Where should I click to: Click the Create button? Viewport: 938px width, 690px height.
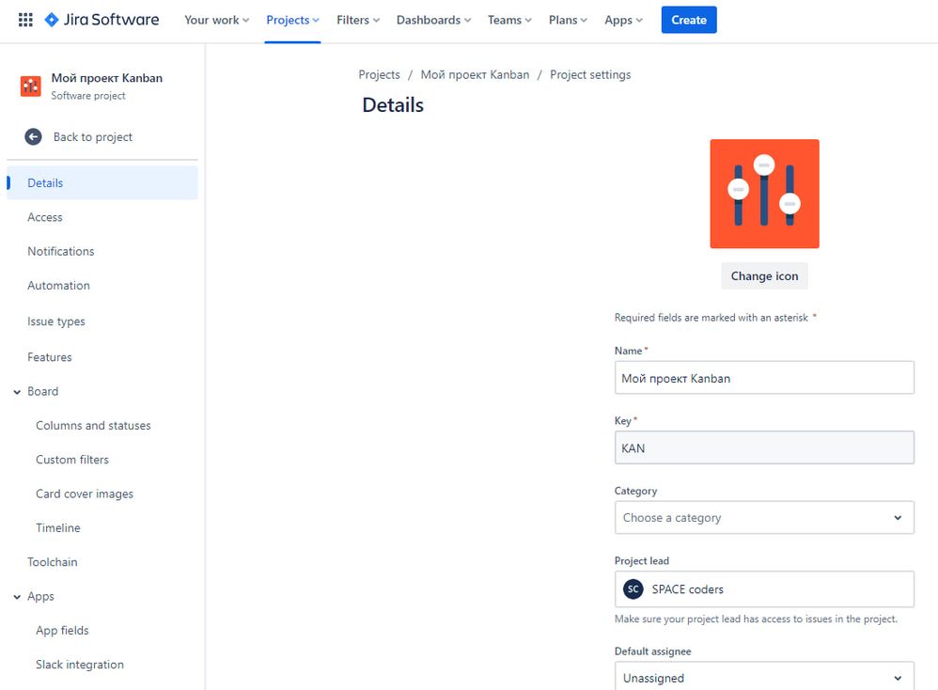pyautogui.click(x=689, y=20)
